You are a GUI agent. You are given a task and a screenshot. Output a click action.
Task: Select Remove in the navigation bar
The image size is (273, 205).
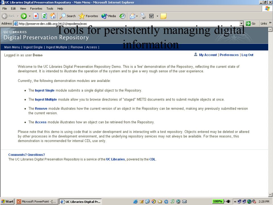coord(76,47)
